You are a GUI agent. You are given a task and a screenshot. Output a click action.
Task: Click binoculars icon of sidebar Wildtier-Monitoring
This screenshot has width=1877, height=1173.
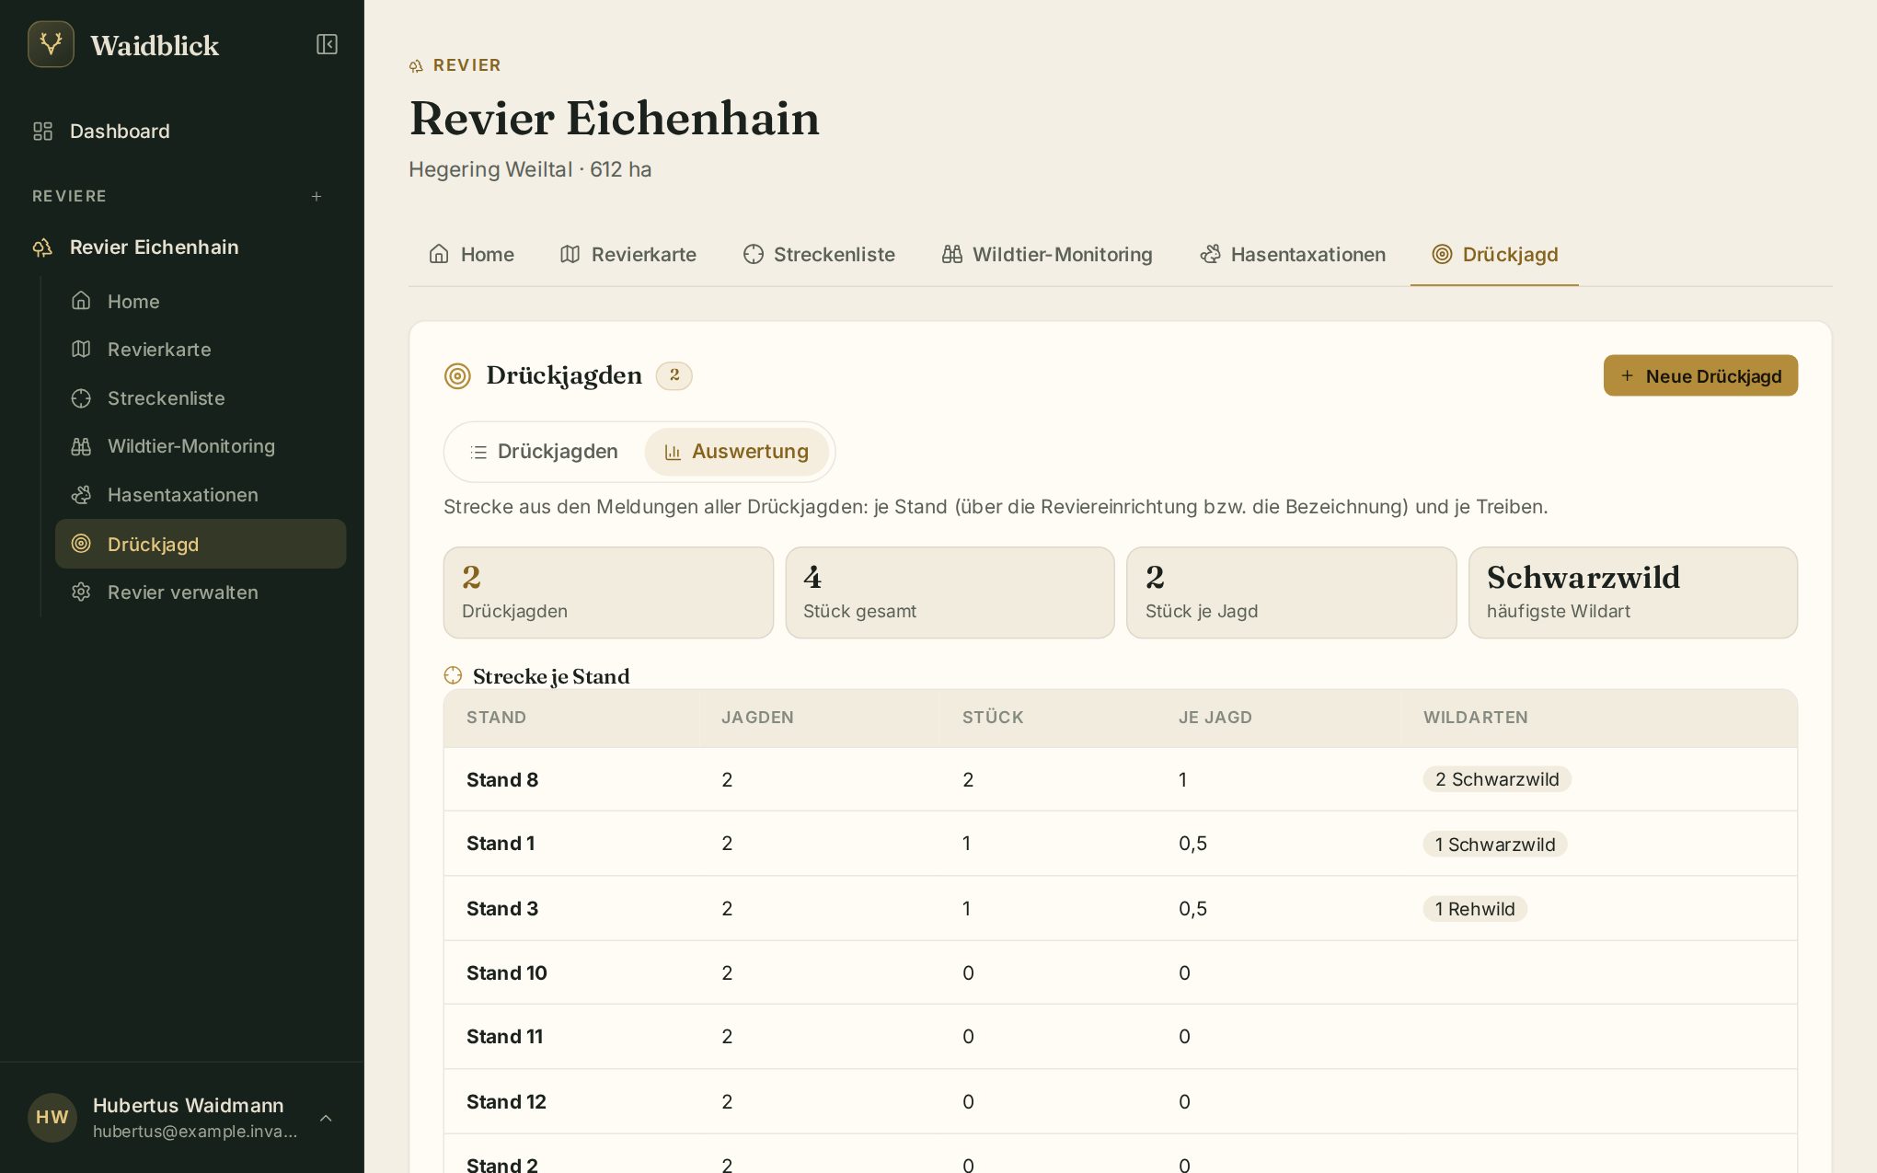[81, 446]
